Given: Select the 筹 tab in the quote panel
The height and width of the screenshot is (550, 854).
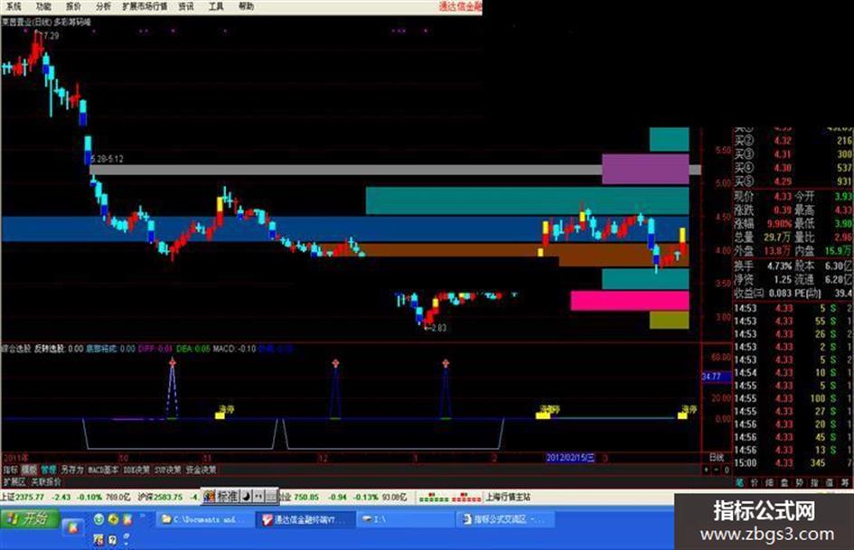Looking at the screenshot, I should (844, 482).
